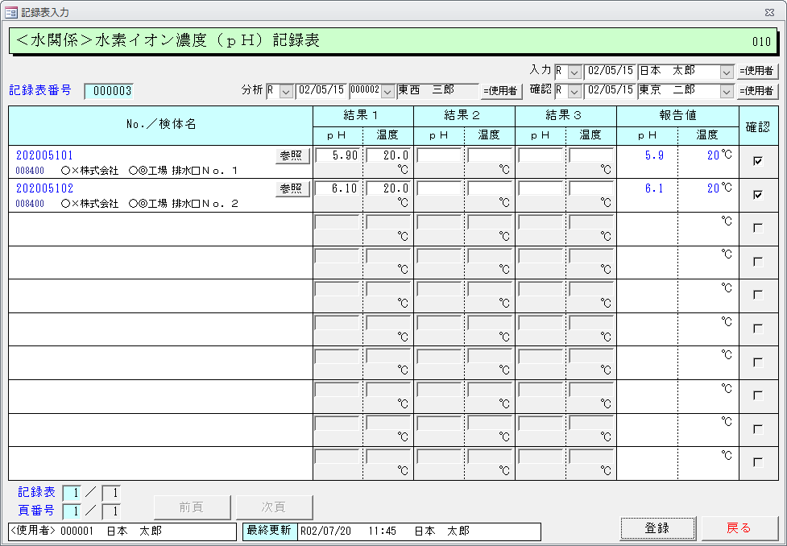Select the 分析 date field 02/05/15
Image resolution: width=787 pixels, height=546 pixels.
[x=321, y=91]
